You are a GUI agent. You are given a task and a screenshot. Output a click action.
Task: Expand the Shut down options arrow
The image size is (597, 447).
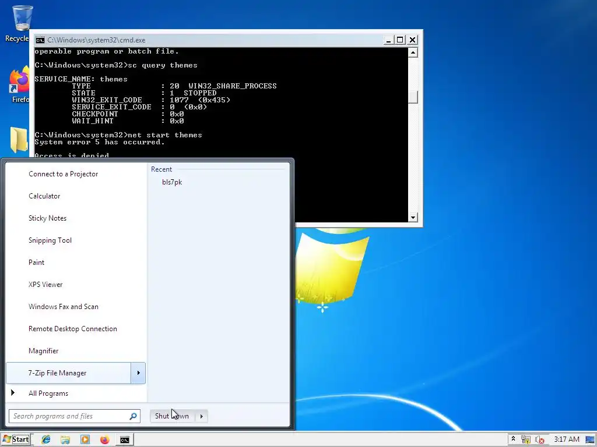click(x=201, y=416)
